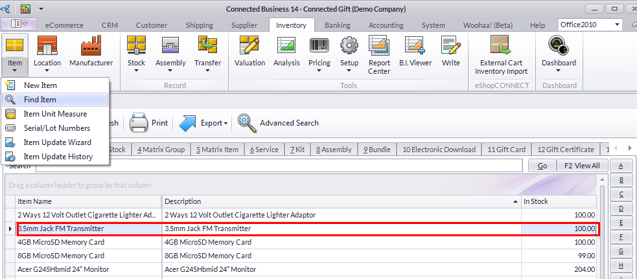This screenshot has width=637, height=279.
Task: Switch to the CRM ribbon tab
Action: click(x=110, y=25)
